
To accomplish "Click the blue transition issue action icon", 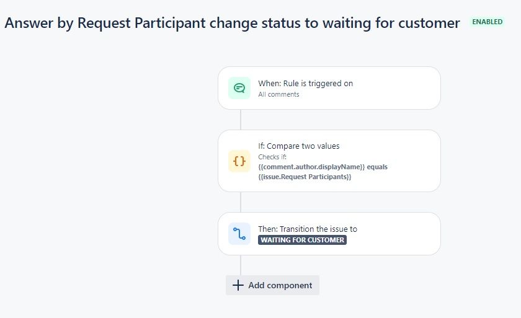I will [x=239, y=234].
